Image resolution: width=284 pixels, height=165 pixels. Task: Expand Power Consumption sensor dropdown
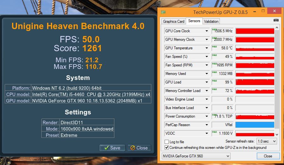[207, 116]
